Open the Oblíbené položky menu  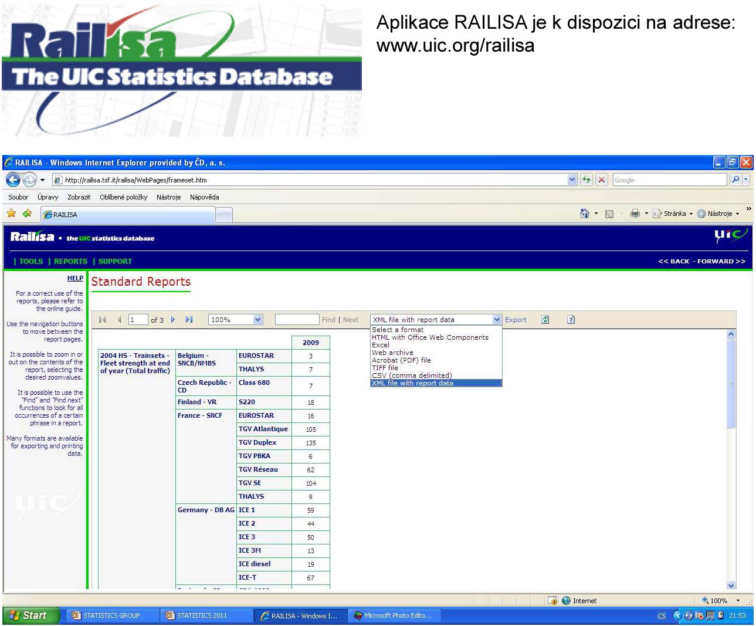[123, 197]
